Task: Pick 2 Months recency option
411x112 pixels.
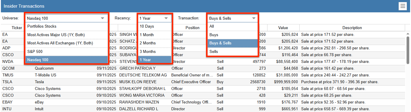Action: click(x=154, y=43)
